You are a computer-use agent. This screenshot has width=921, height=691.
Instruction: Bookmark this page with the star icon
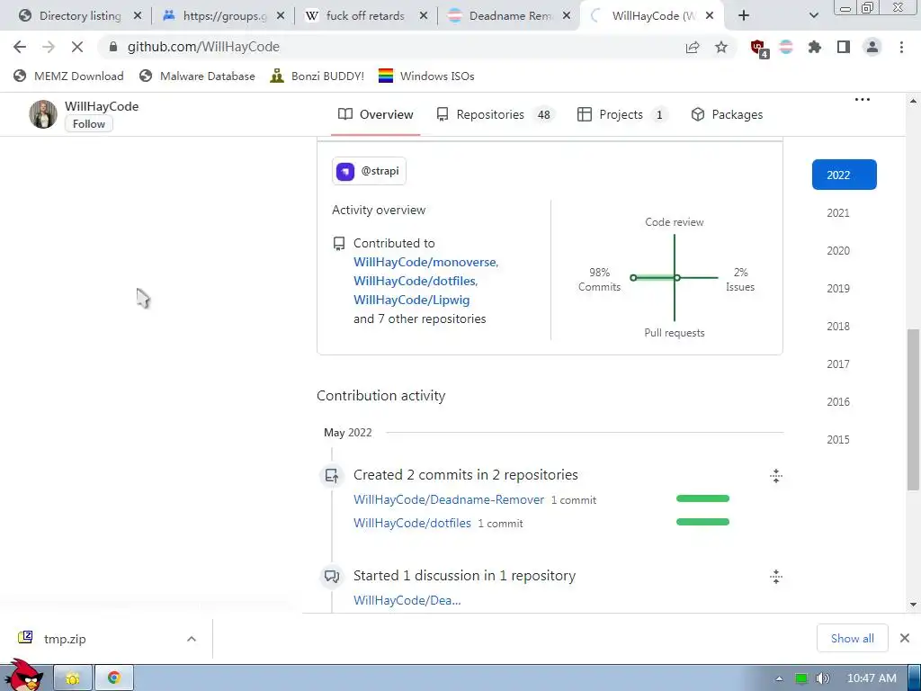click(x=721, y=47)
